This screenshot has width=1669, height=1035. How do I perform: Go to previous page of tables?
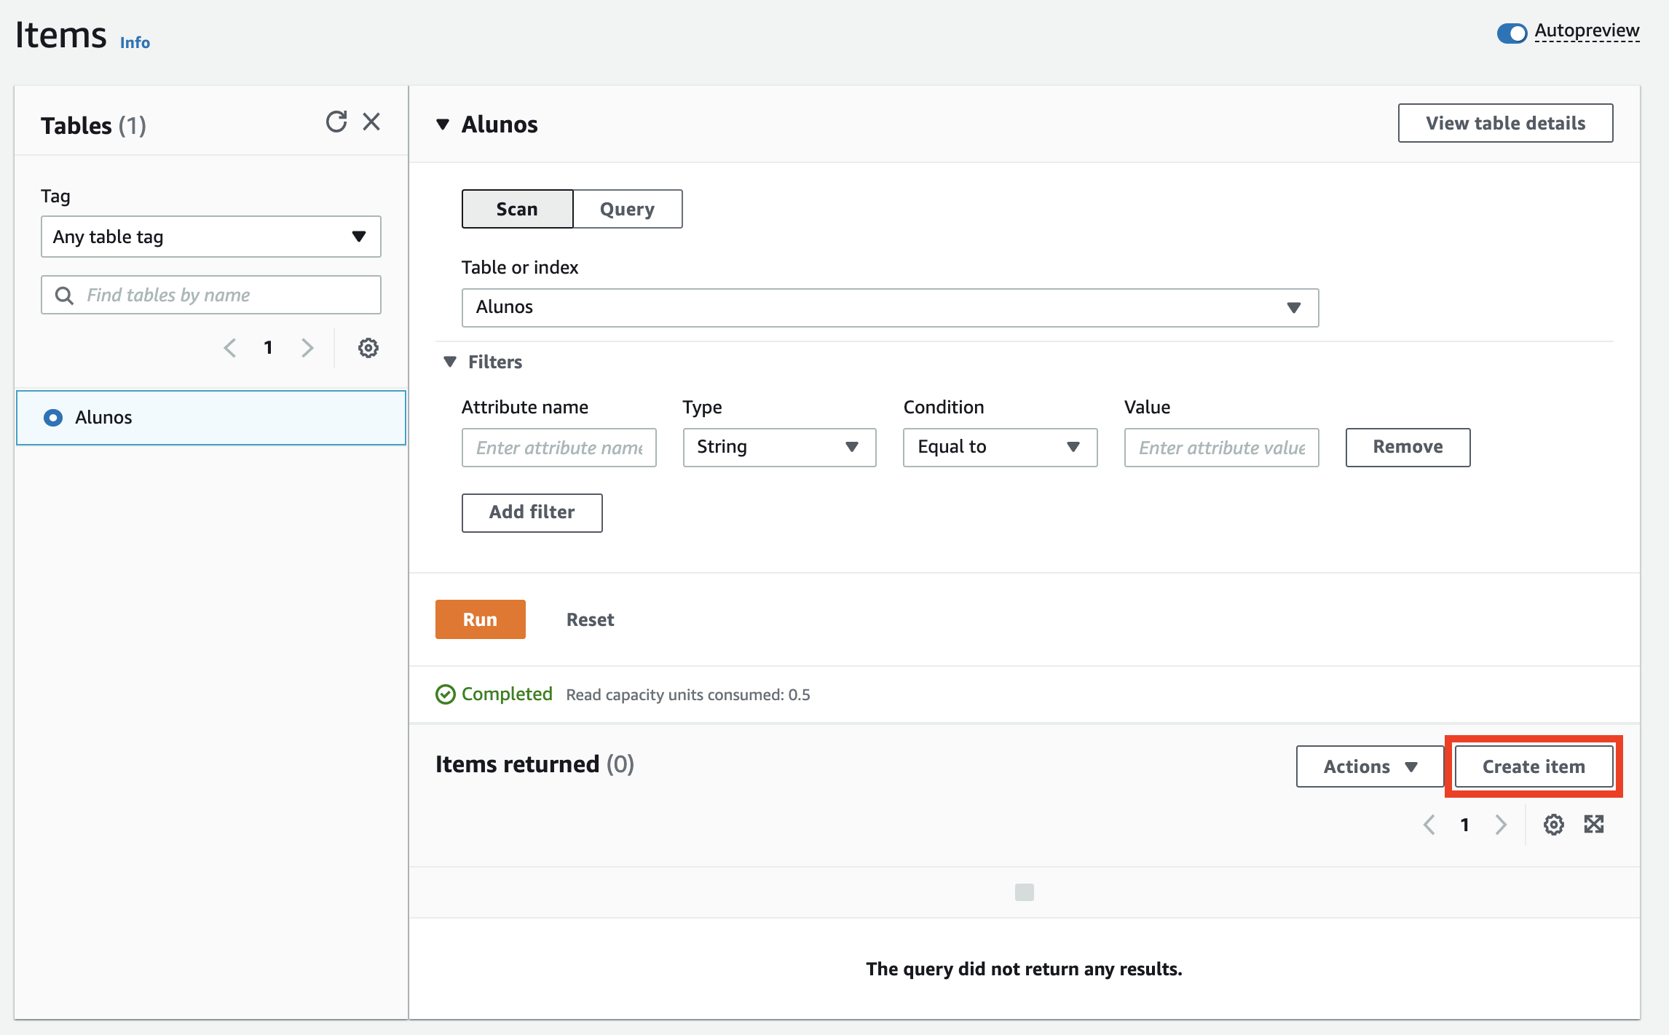[x=230, y=348]
